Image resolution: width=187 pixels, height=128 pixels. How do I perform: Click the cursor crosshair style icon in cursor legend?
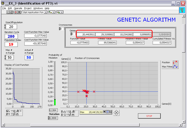tap(108, 112)
